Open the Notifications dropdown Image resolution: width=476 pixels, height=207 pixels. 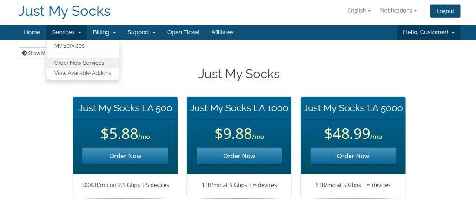pyautogui.click(x=398, y=11)
